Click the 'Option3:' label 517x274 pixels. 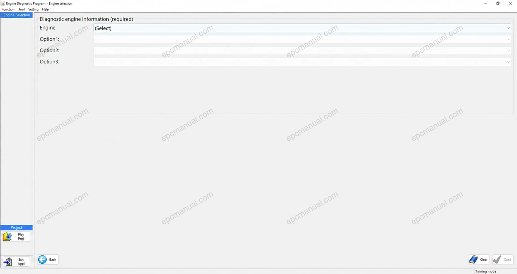coord(50,62)
